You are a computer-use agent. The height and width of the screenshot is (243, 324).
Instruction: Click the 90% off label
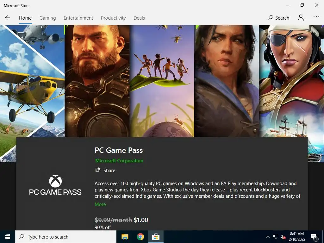coord(103,227)
